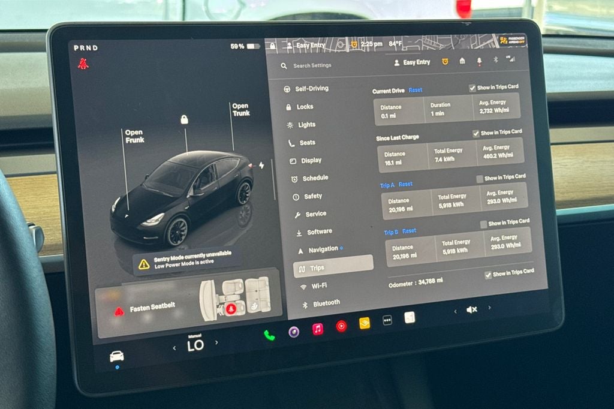This screenshot has width=614, height=409.
Task: Tap the 2:25 pm clock
Action: point(371,44)
